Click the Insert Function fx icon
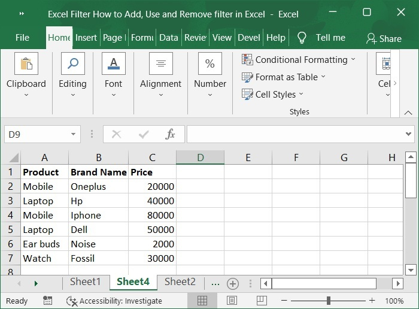 [170, 134]
